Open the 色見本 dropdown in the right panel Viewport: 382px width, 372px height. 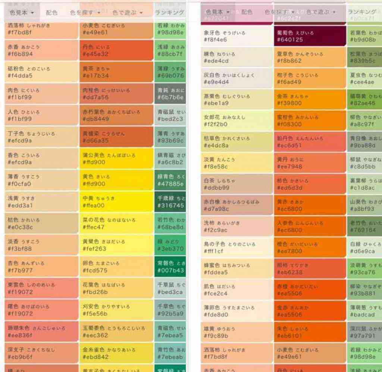217,12
